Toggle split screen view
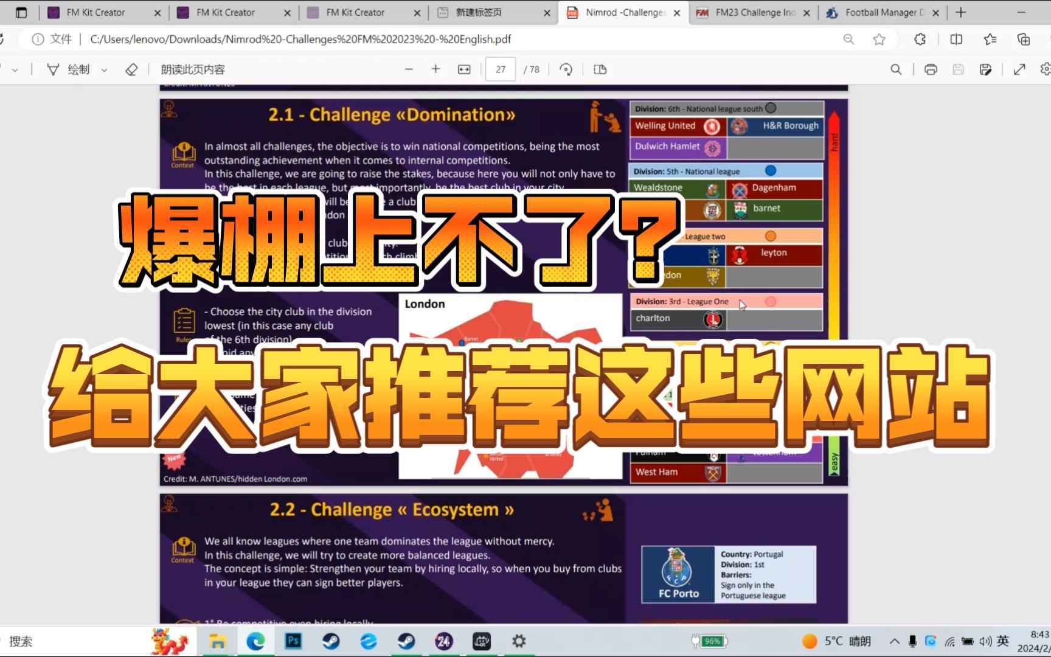Viewport: 1051px width, 657px height. coord(956,40)
